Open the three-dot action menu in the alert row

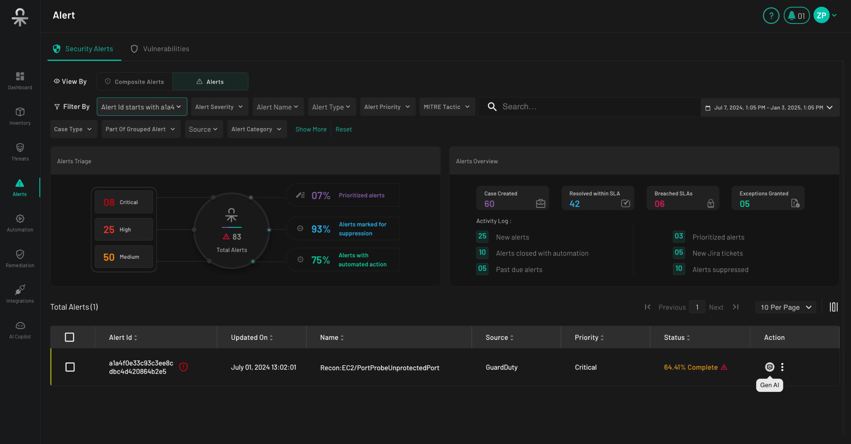point(782,367)
